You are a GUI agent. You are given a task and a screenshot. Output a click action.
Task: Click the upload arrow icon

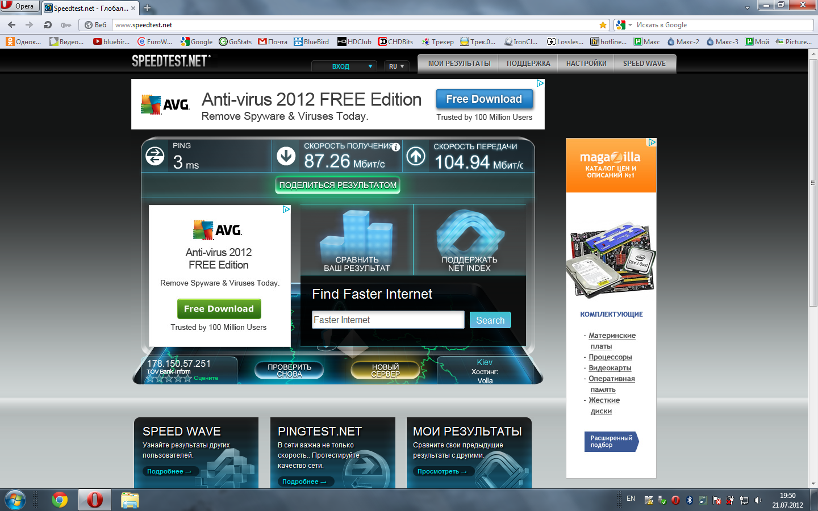415,156
